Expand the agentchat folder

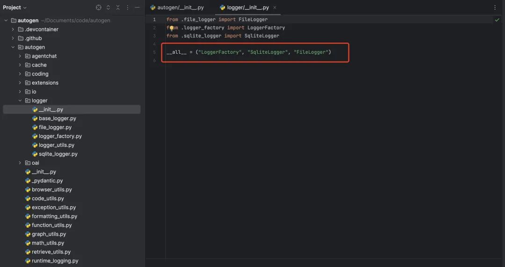click(x=20, y=56)
